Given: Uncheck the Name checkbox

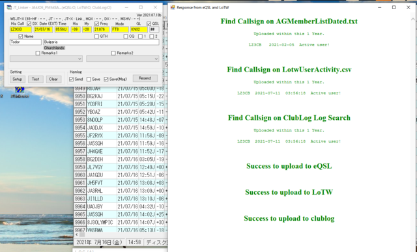Looking at the screenshot, I should [21, 36].
